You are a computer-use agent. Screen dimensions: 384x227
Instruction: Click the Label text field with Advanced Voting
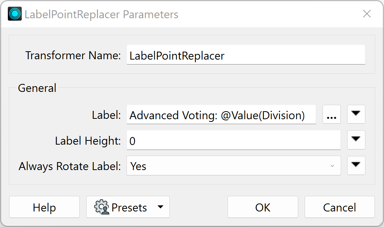[221, 115]
